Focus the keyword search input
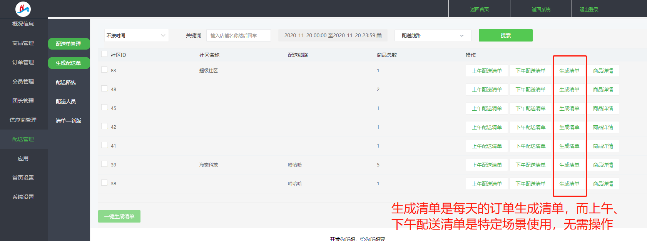Viewport: 647px width, 241px height. [x=239, y=35]
